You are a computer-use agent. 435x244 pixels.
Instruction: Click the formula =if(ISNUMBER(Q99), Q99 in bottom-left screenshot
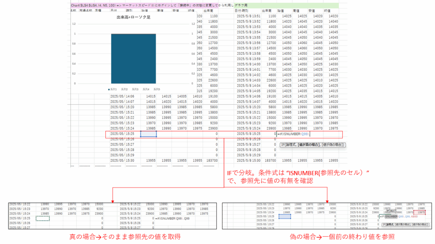[172, 219]
